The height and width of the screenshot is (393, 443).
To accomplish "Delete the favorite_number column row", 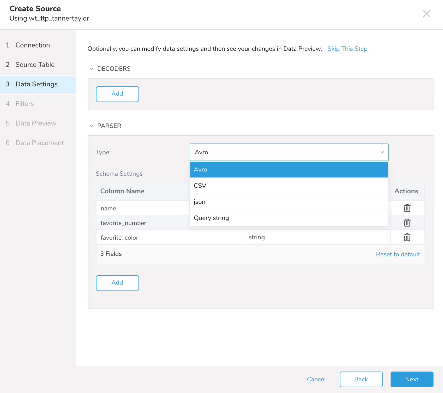I will 407,223.
